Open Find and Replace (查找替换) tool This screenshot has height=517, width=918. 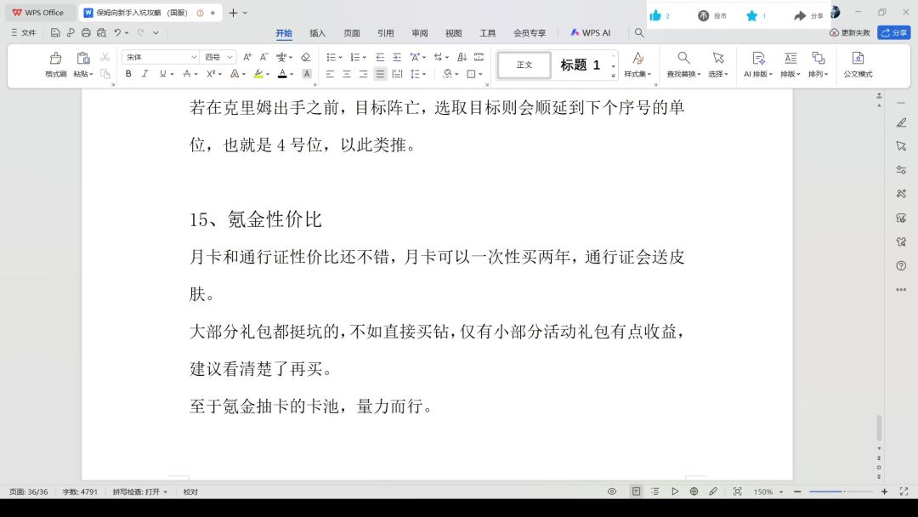(683, 59)
